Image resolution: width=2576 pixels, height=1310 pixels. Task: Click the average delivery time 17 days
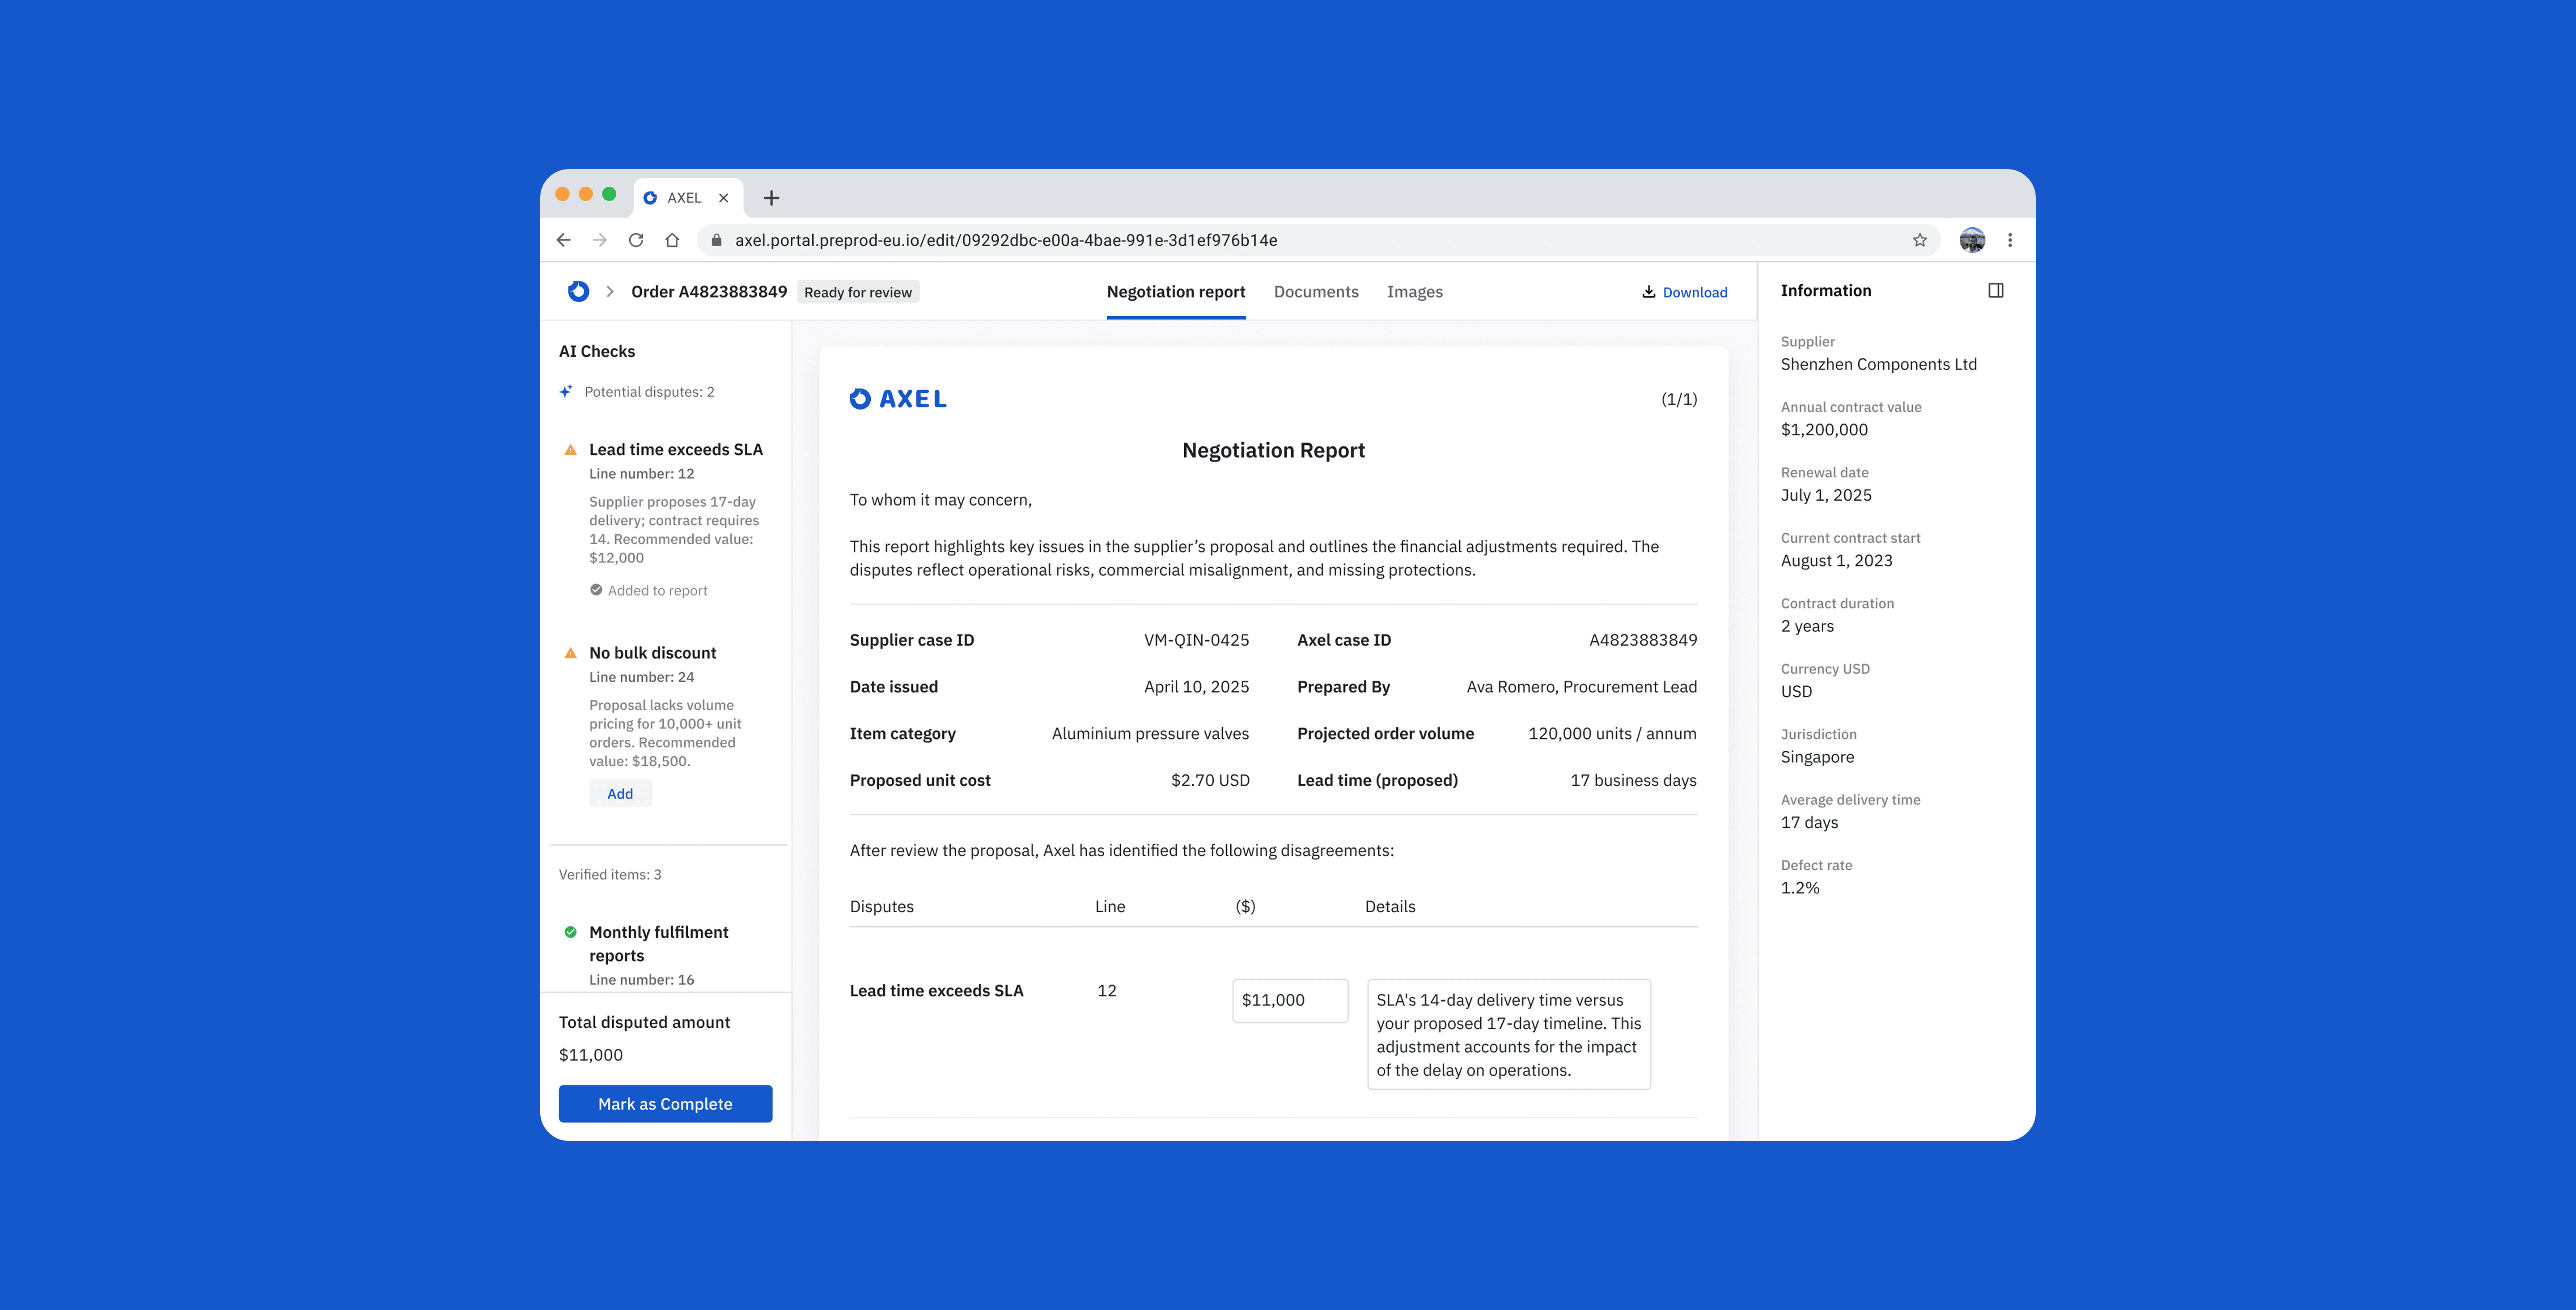[x=1809, y=823]
